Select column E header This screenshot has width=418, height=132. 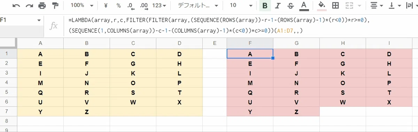point(215,43)
